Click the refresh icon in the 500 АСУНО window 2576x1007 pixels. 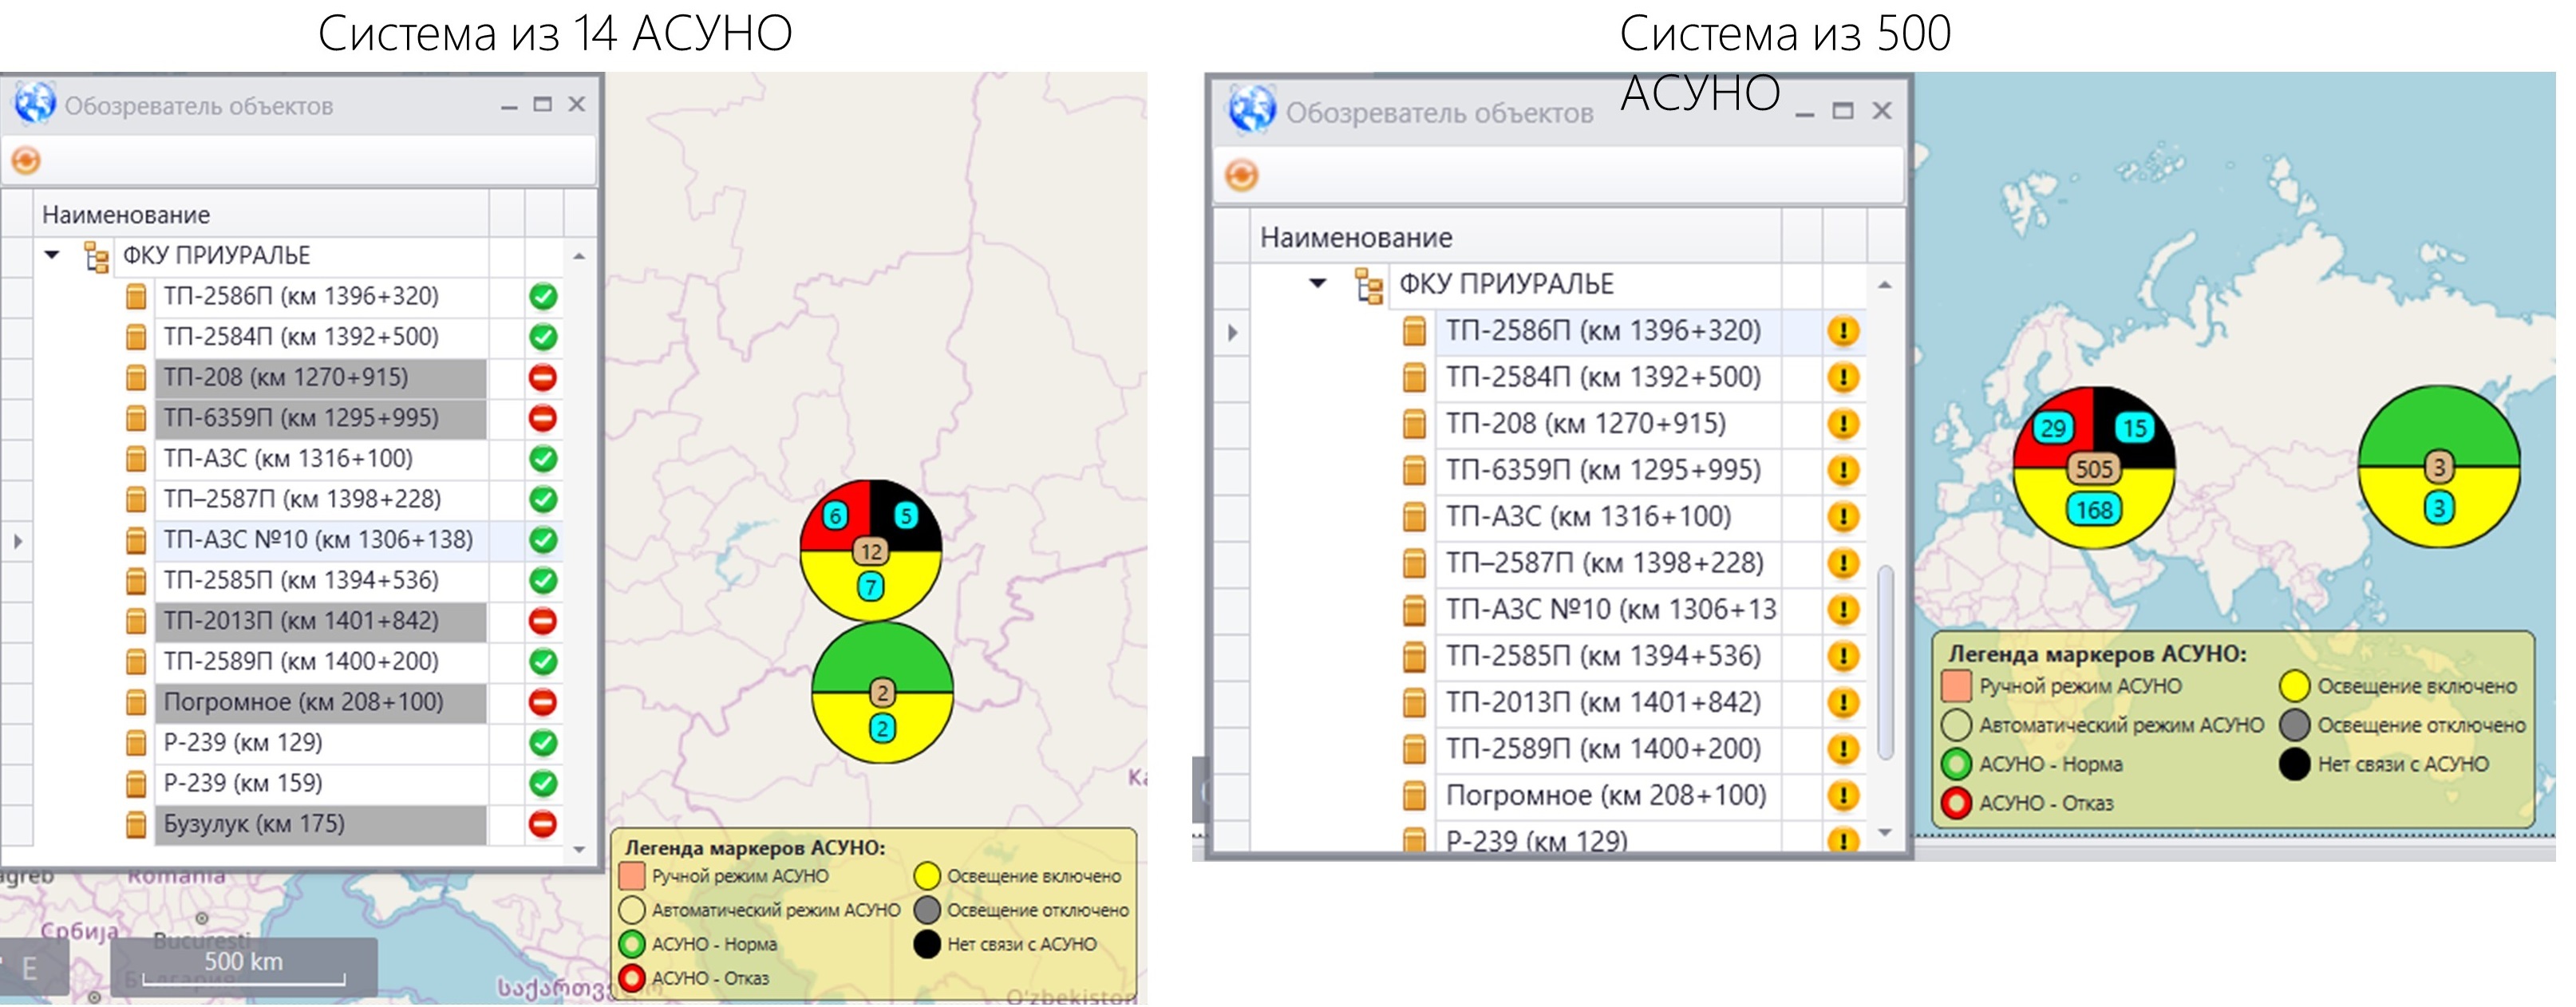(1241, 175)
